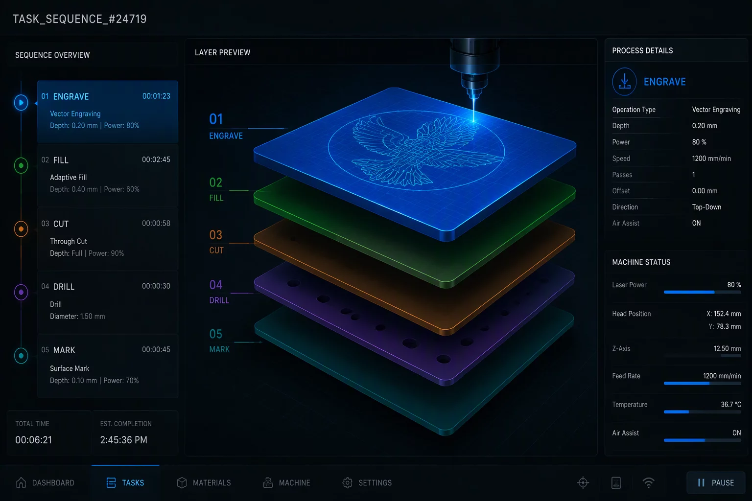This screenshot has width=752, height=501.
Task: Click the Head Position X: 152.4 mm value
Action: (724, 314)
